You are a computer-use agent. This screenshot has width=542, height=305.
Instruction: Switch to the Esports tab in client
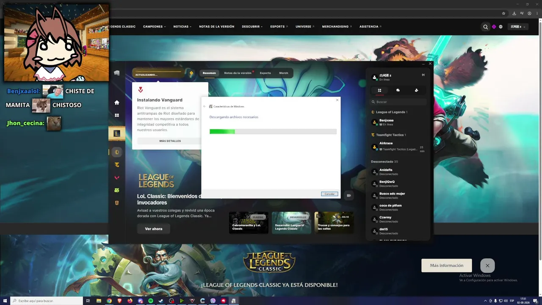click(x=265, y=73)
